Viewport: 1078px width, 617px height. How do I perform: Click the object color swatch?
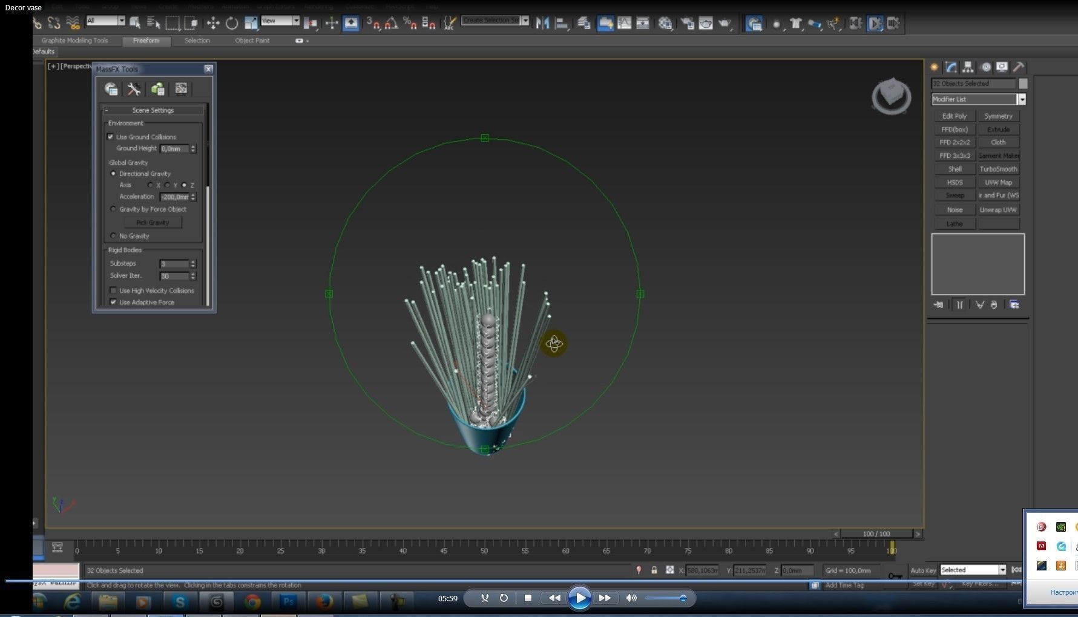(x=1023, y=83)
